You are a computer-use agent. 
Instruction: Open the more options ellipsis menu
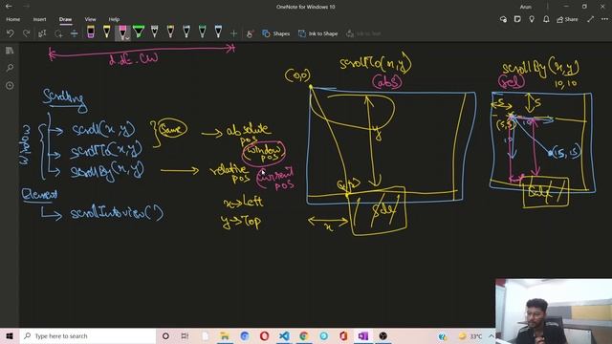[x=604, y=19]
